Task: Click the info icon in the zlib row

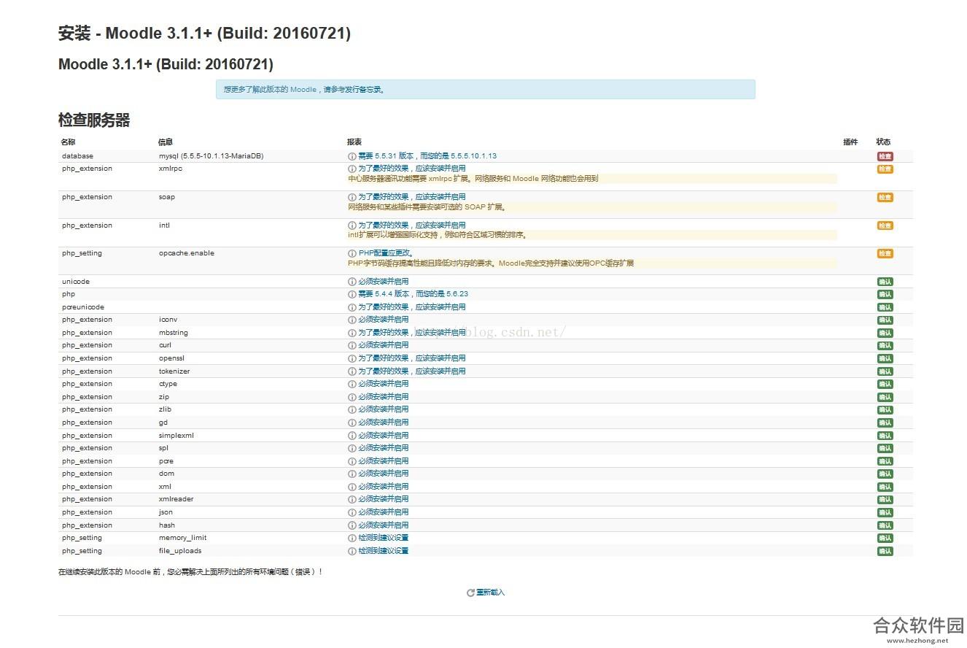Action: [x=352, y=409]
